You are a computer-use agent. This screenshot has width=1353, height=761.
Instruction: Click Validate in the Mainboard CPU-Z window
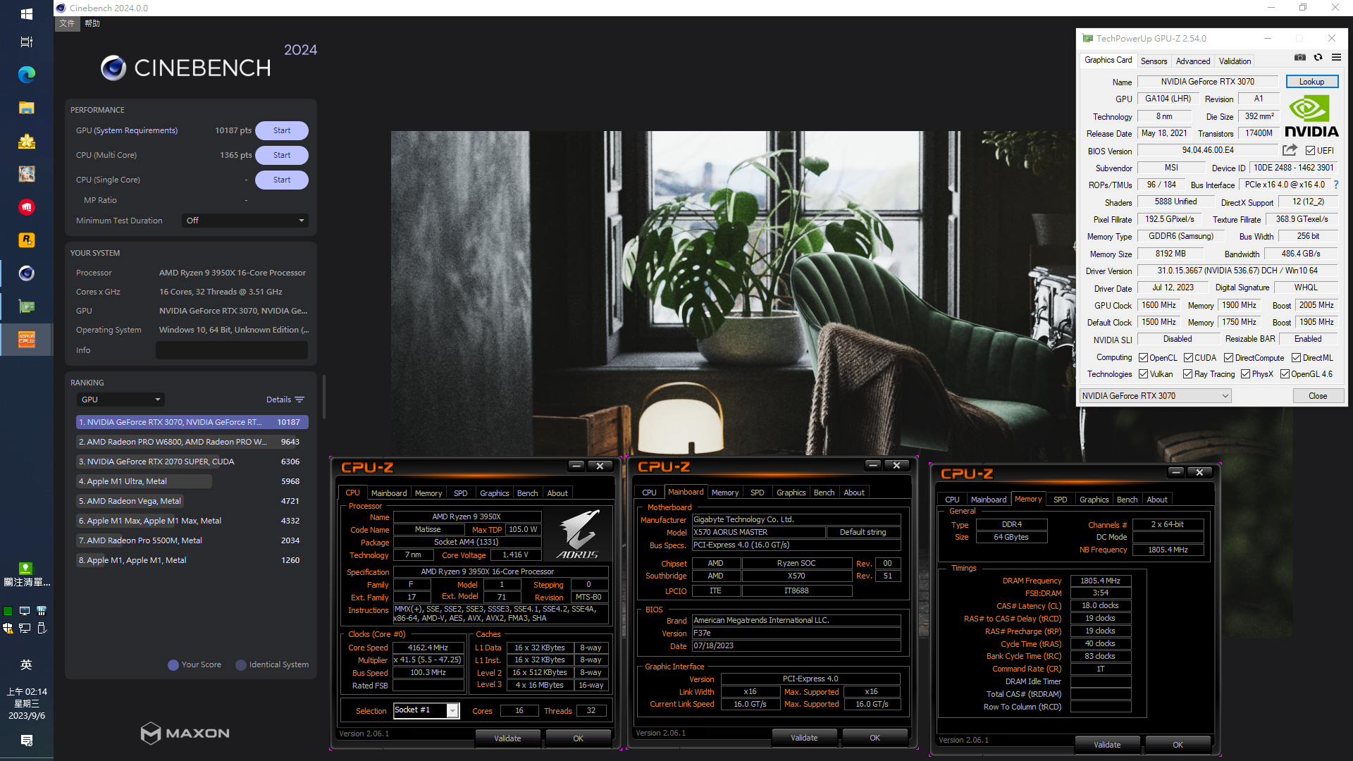[x=804, y=738]
